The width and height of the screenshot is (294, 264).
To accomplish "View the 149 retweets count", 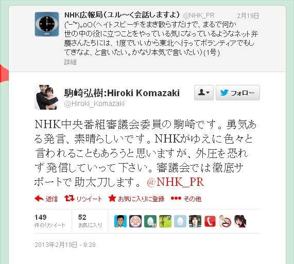I will pos(50,221).
